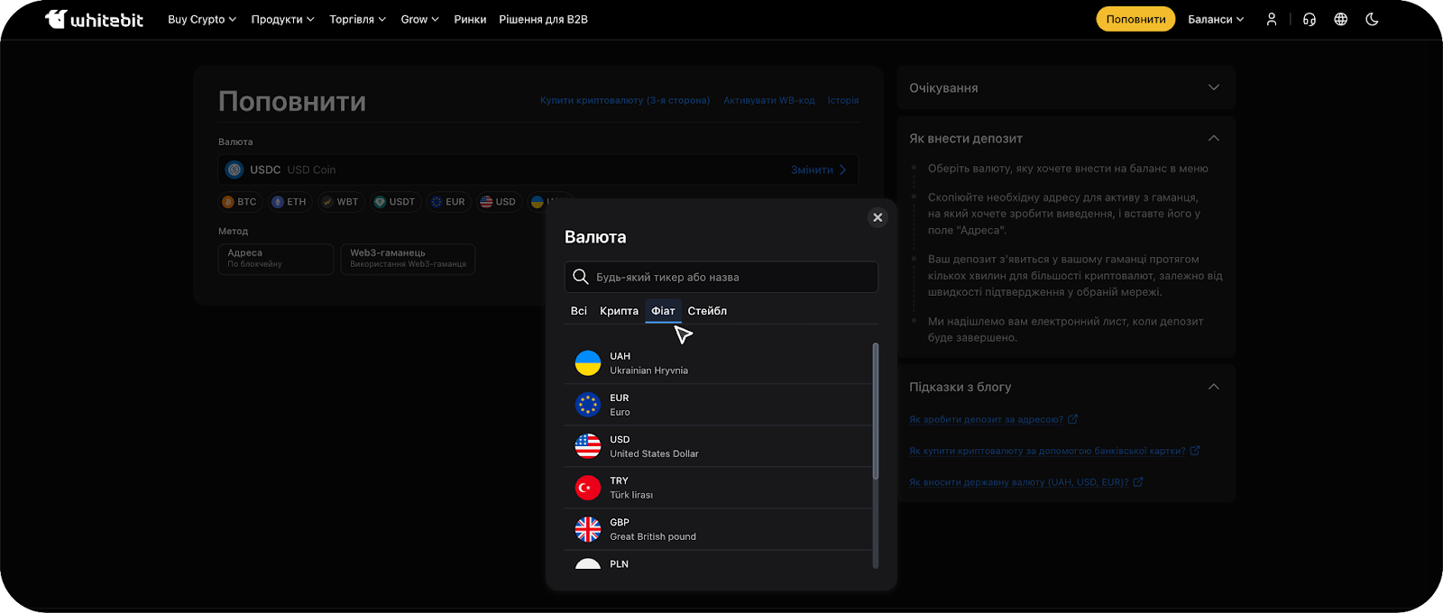Collapse the Як внести депозит section
Image resolution: width=1443 pixels, height=613 pixels.
(x=1213, y=138)
